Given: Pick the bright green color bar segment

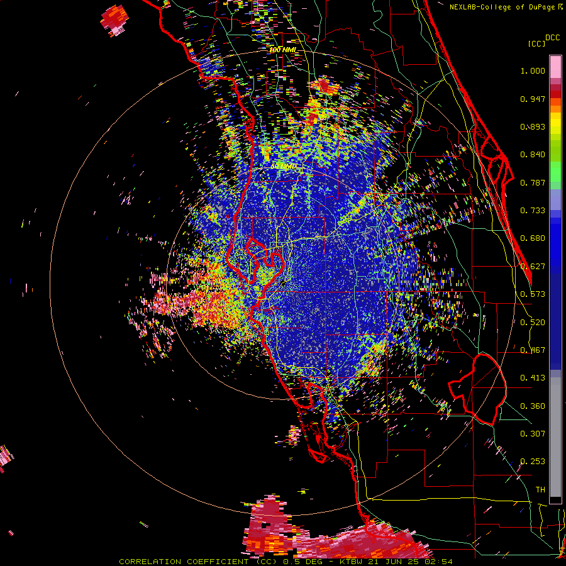Looking at the screenshot, I should point(555,172).
